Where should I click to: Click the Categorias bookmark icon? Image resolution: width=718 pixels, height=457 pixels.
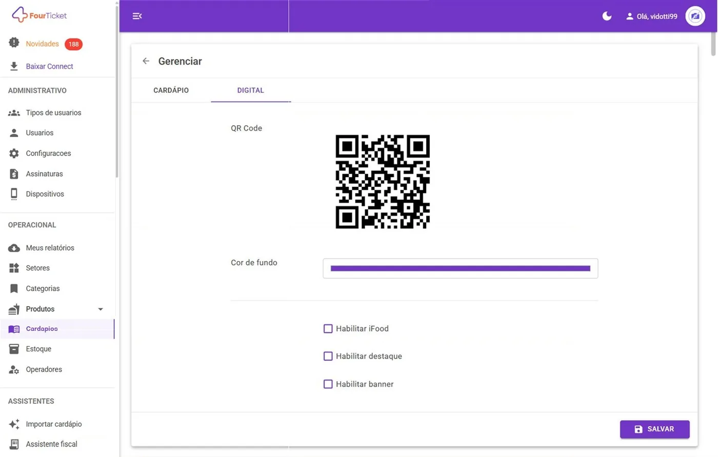point(14,288)
